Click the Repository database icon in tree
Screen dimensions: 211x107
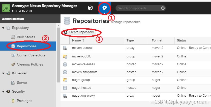pos(8,28)
